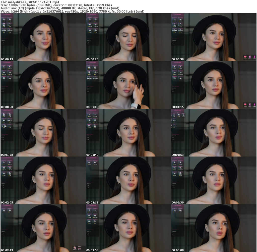Image resolution: width=257 pixels, height=252 pixels.
Task: Click the Lovense logo in the 00:00:13 frame
Action: coord(7,15)
